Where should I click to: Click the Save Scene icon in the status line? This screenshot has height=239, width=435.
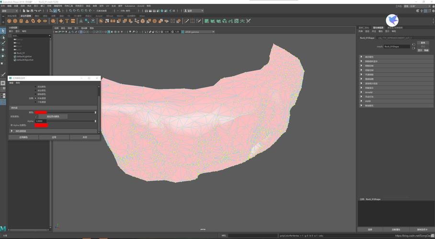click(32, 11)
